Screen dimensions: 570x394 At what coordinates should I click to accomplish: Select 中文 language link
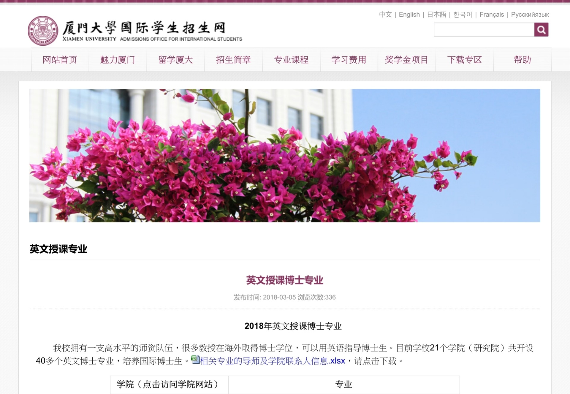click(385, 15)
